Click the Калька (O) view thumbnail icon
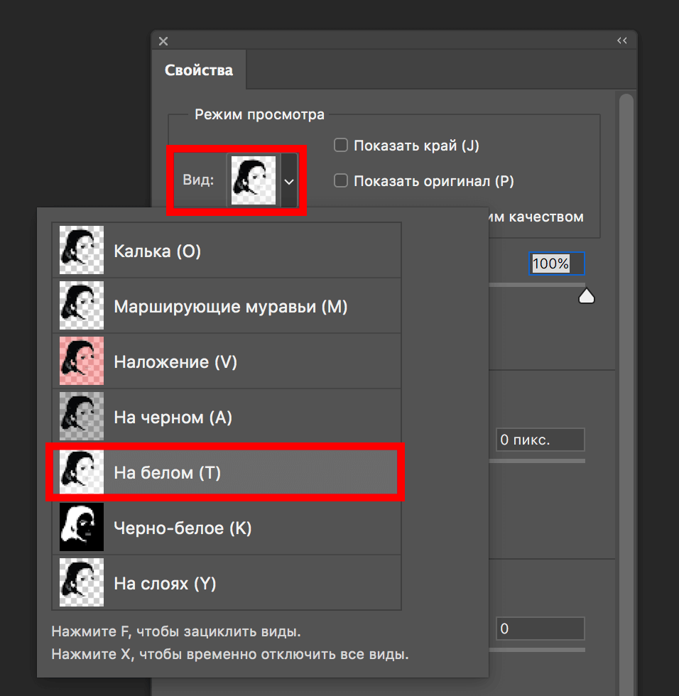This screenshot has width=679, height=696. click(x=82, y=251)
